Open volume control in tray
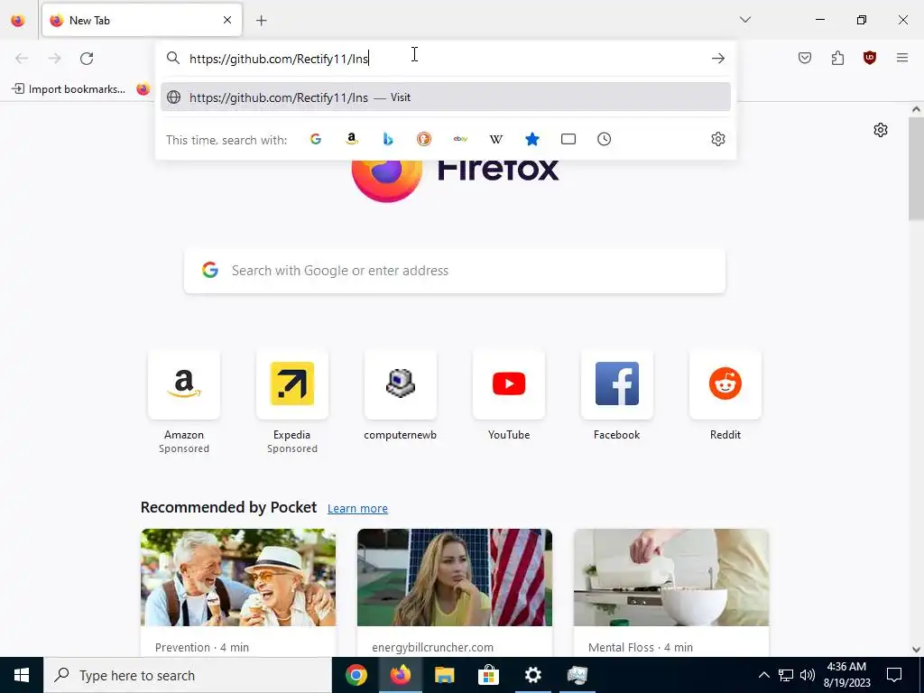This screenshot has width=924, height=693. point(808,675)
